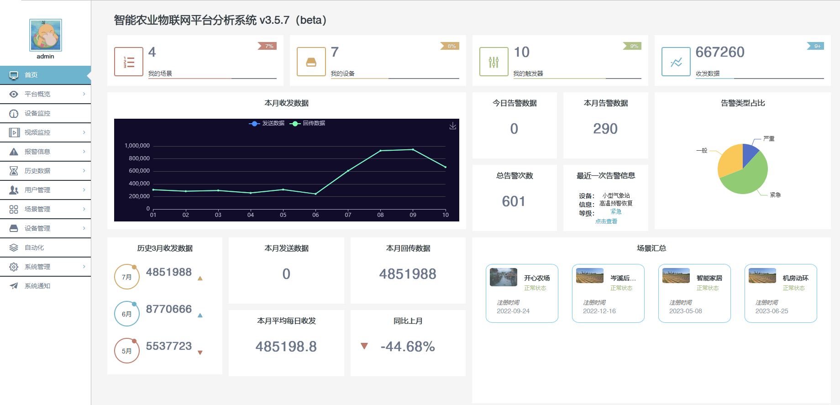Open the 机房动环 scene card thumbnail
Screen dimensions: 840x405
762,276
